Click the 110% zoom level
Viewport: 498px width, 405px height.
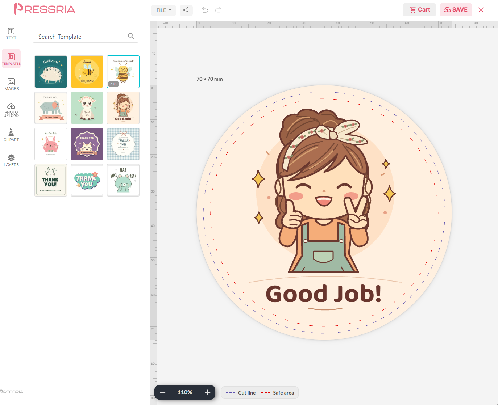185,392
